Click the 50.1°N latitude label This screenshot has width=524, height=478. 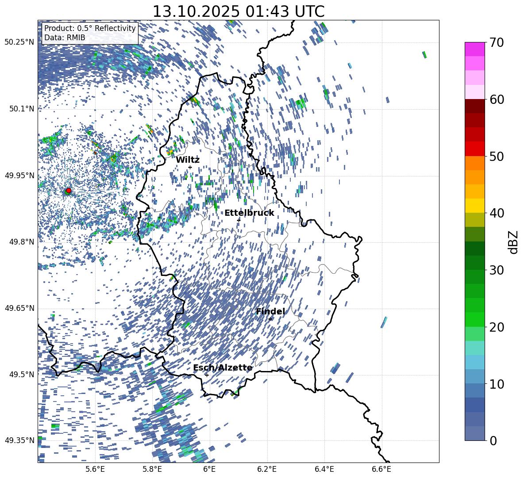click(x=22, y=109)
